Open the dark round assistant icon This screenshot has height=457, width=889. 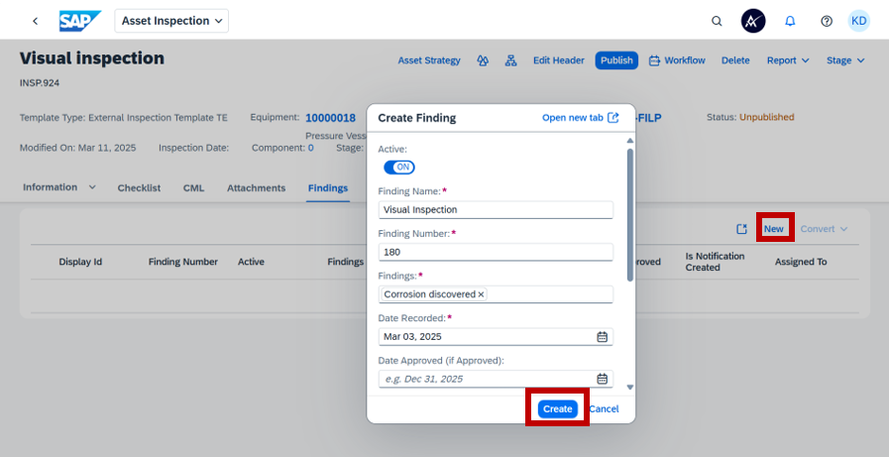(753, 21)
